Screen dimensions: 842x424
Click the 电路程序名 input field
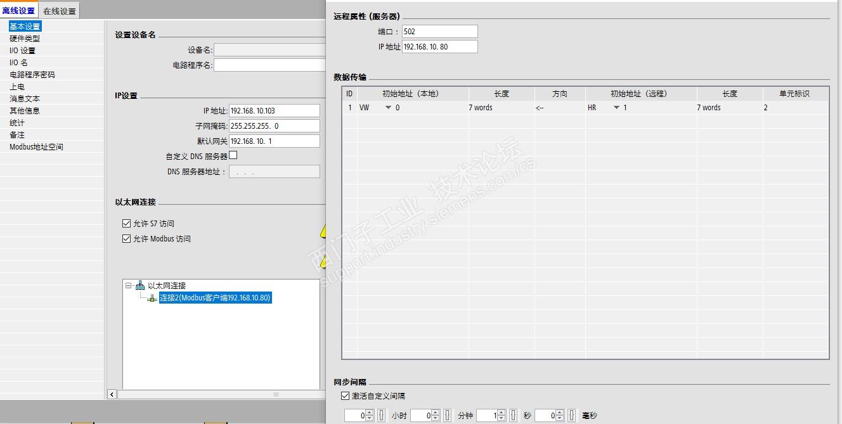pos(269,65)
